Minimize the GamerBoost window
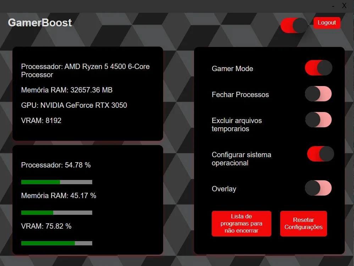Screen dimensions: 354x266 (x=333, y=6)
